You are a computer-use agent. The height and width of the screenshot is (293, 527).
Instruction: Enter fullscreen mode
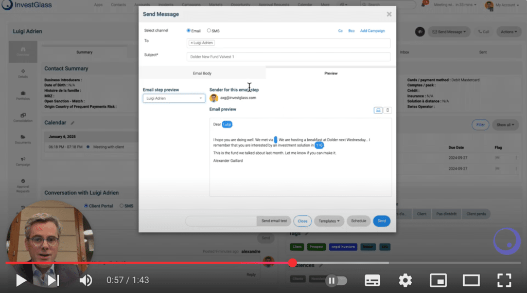point(504,280)
